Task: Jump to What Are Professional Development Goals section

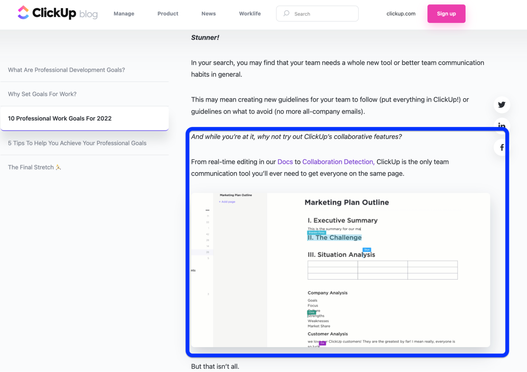Action: (66, 70)
